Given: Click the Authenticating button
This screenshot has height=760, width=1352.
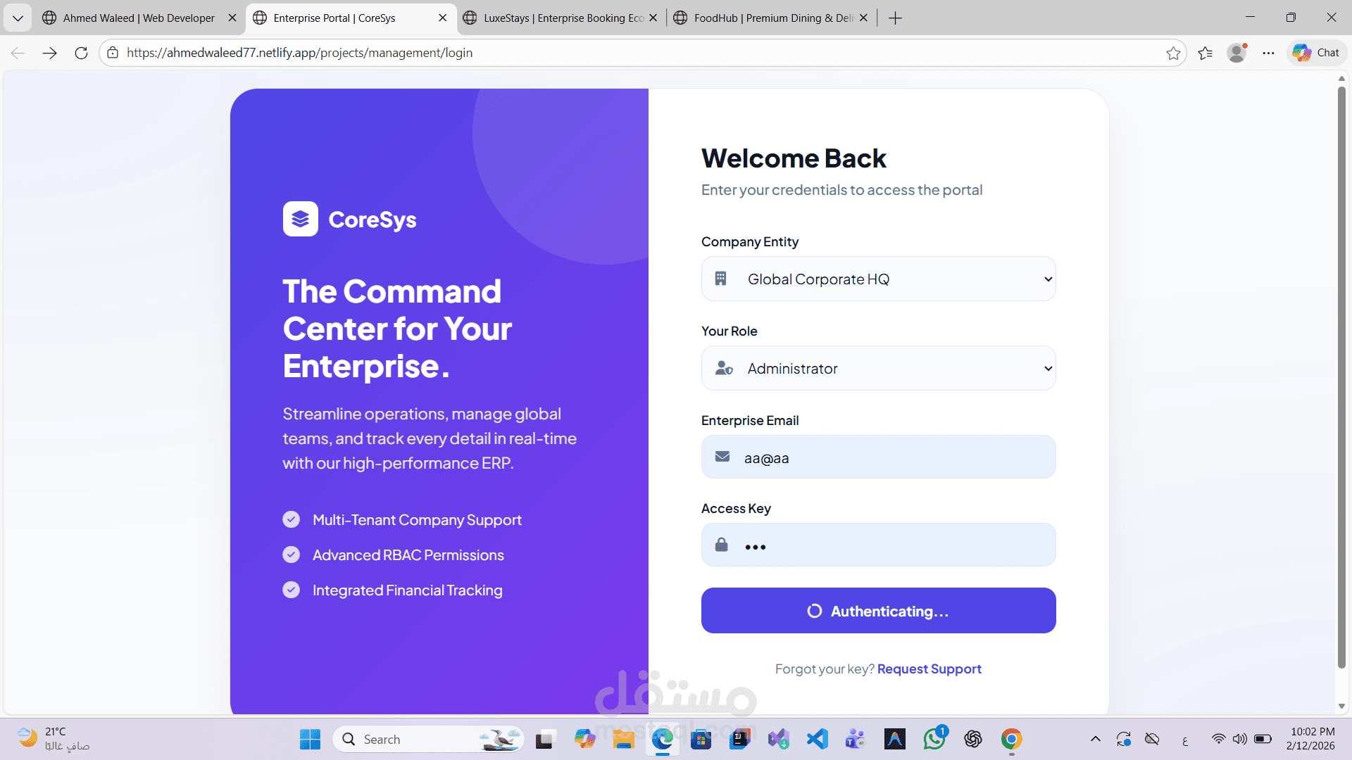Looking at the screenshot, I should click(x=878, y=611).
